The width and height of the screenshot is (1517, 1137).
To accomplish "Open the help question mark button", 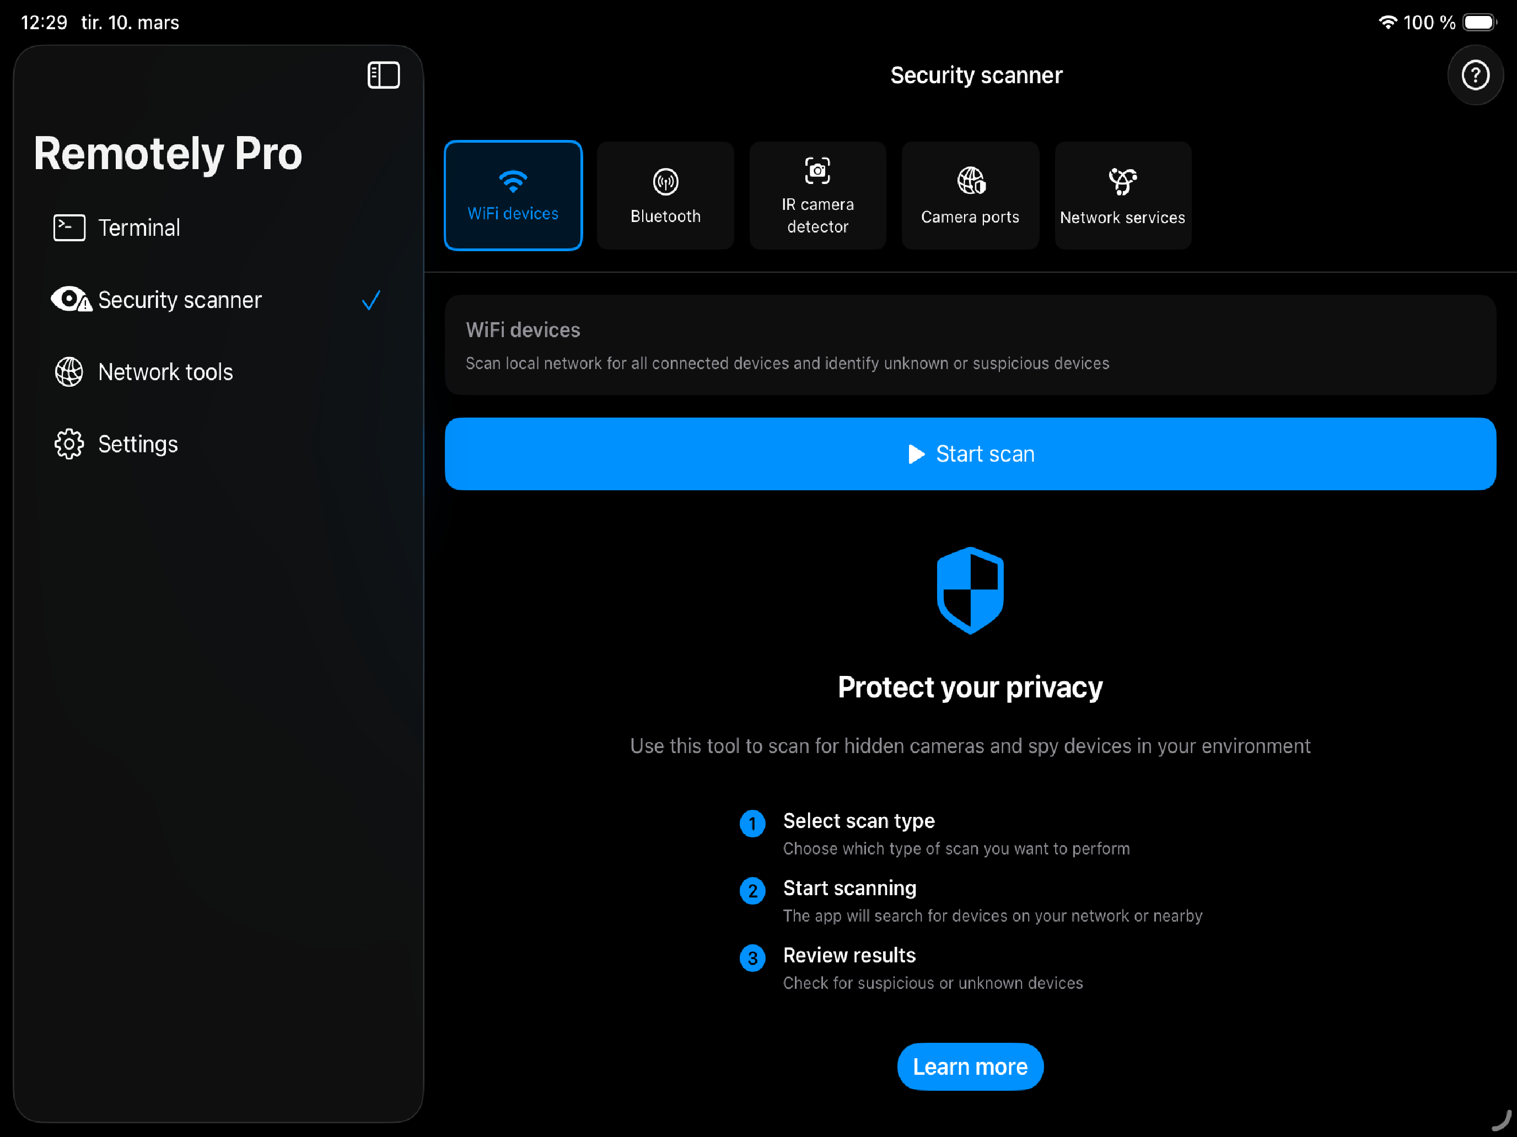I will [1475, 75].
